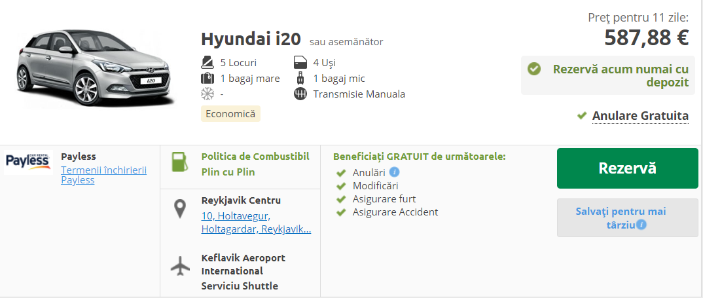Click the Economică category tag
Screen dimensions: 703x298
[x=230, y=113]
